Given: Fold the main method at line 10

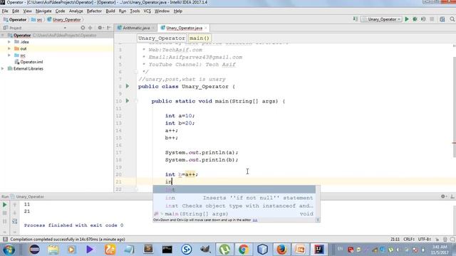Looking at the screenshot, I should (136, 101).
